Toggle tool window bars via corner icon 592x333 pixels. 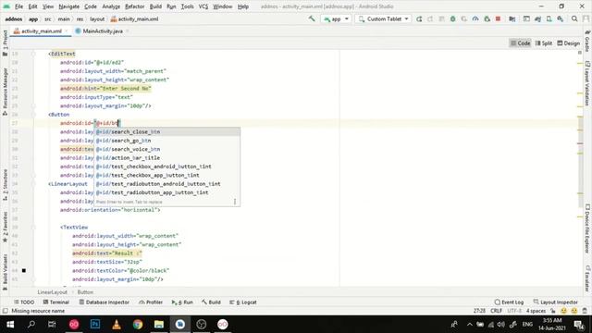(5, 311)
